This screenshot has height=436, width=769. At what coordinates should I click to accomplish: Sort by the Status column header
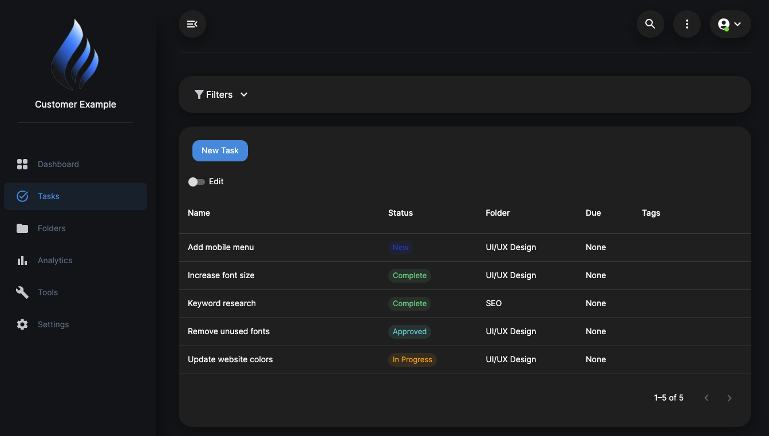pos(400,213)
